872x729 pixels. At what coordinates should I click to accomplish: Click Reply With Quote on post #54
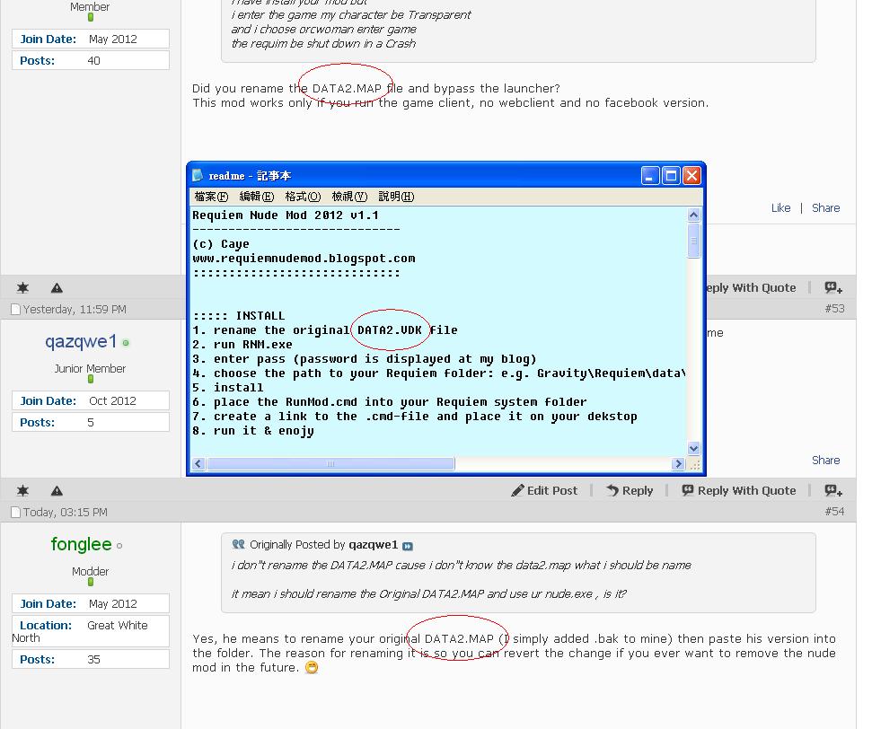(738, 490)
